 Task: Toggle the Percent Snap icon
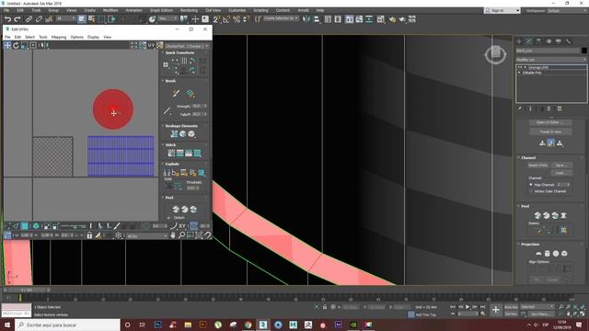[237, 19]
